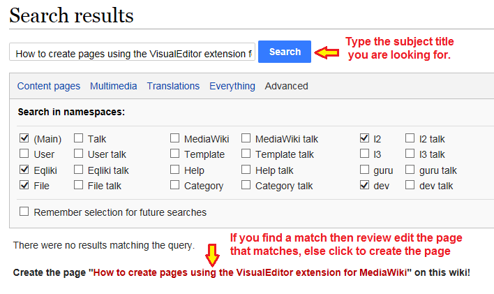Screen dimensions: 494x294
Task: Switch to the Everything tab
Action: pyautogui.click(x=232, y=86)
